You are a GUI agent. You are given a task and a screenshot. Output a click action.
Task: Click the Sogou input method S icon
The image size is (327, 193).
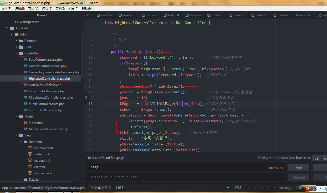tap(308, 188)
